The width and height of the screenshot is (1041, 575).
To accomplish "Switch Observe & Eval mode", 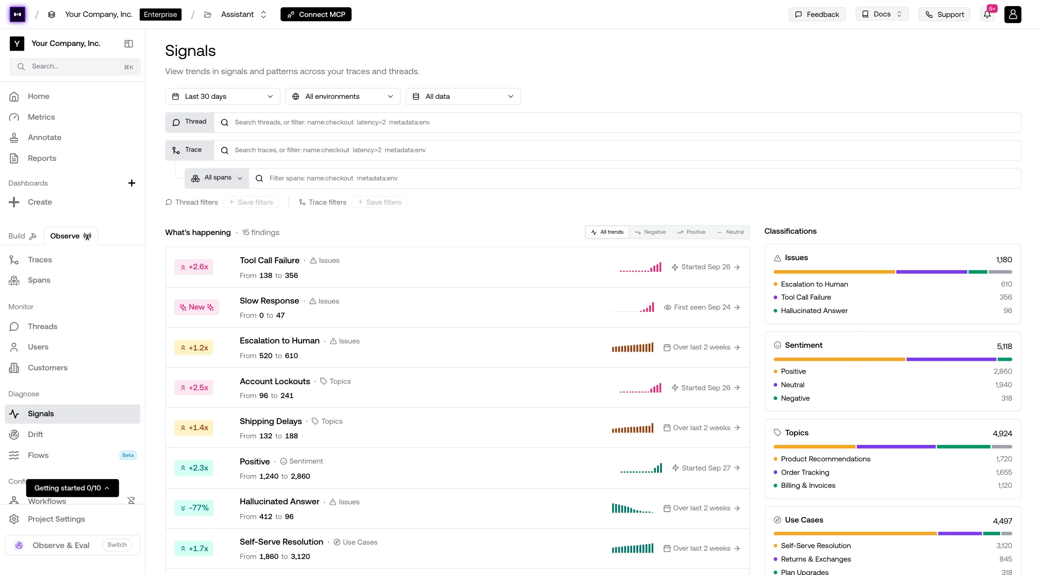I will pos(117,545).
